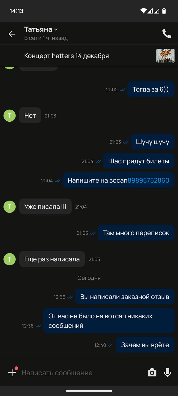The image size is (178, 396).
Task: Tap the battery icon in status bar
Action: tap(164, 11)
